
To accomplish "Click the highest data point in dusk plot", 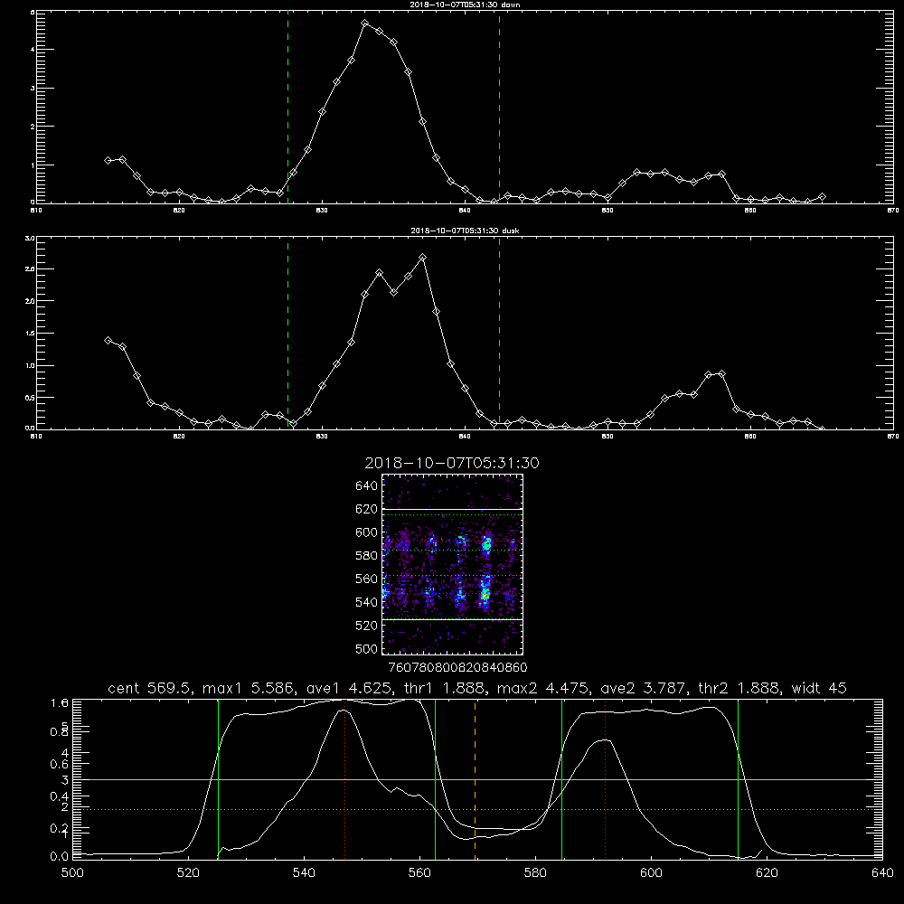I will (x=422, y=257).
